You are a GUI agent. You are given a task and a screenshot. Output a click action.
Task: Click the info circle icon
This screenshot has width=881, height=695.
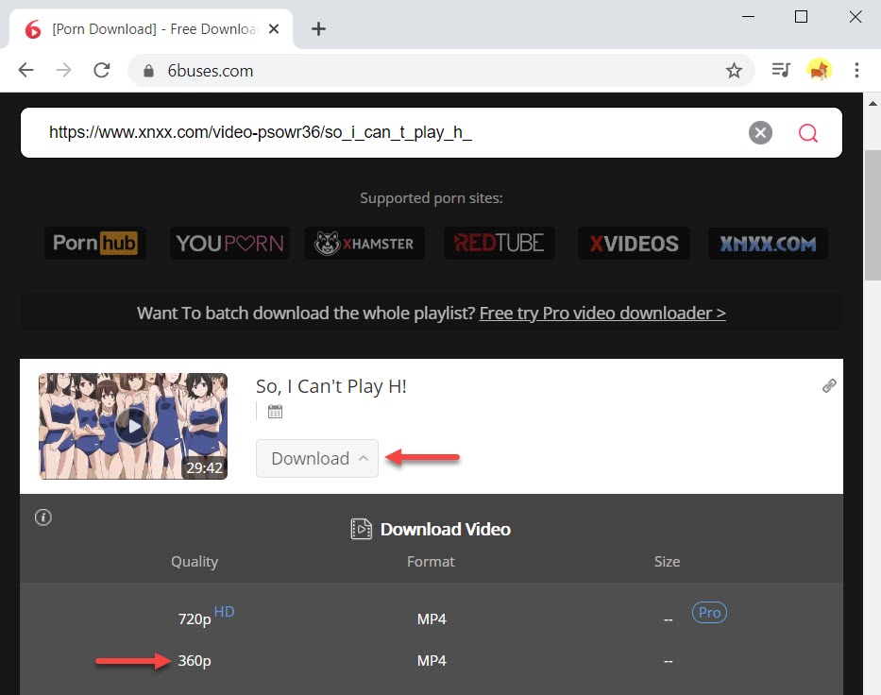[43, 517]
